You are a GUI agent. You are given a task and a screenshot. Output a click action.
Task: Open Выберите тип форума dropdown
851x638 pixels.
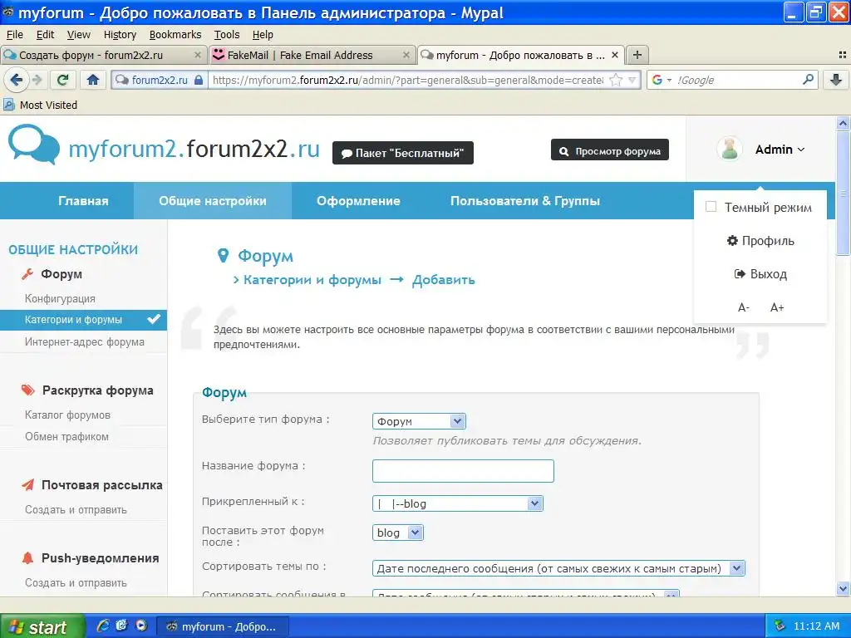click(x=419, y=421)
